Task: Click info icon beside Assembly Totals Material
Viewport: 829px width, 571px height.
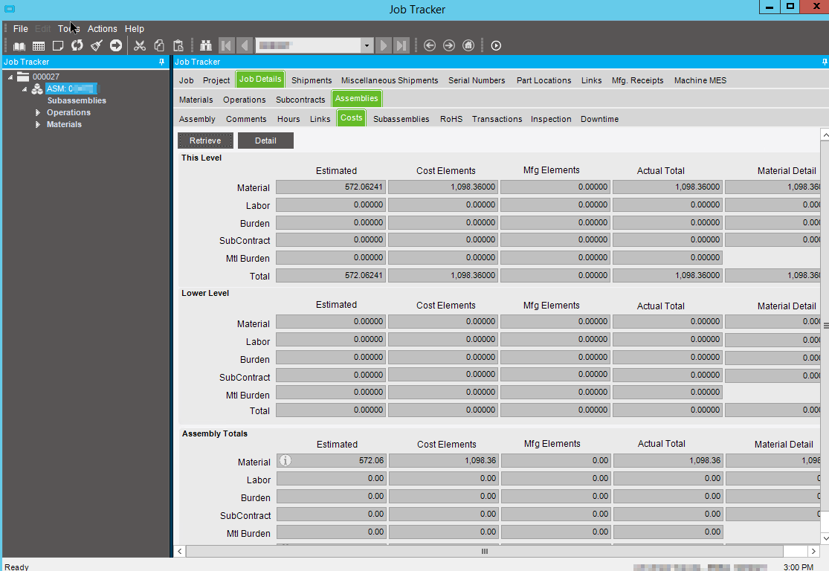Action: (285, 460)
